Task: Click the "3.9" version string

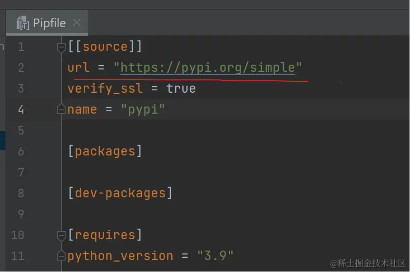Action: point(215,256)
